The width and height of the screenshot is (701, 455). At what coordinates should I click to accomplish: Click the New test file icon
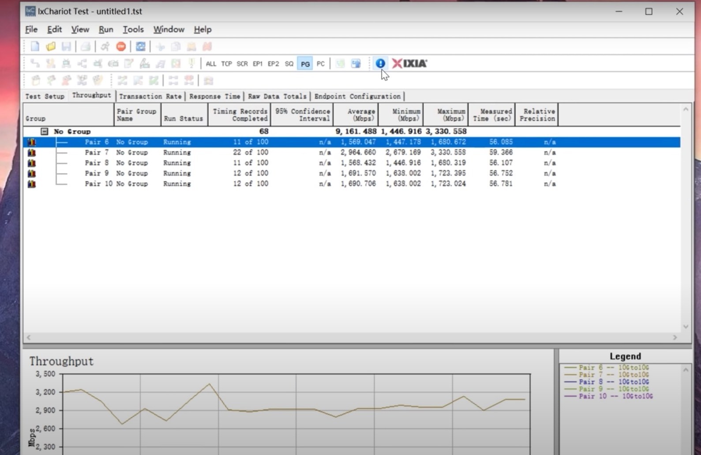click(x=35, y=46)
